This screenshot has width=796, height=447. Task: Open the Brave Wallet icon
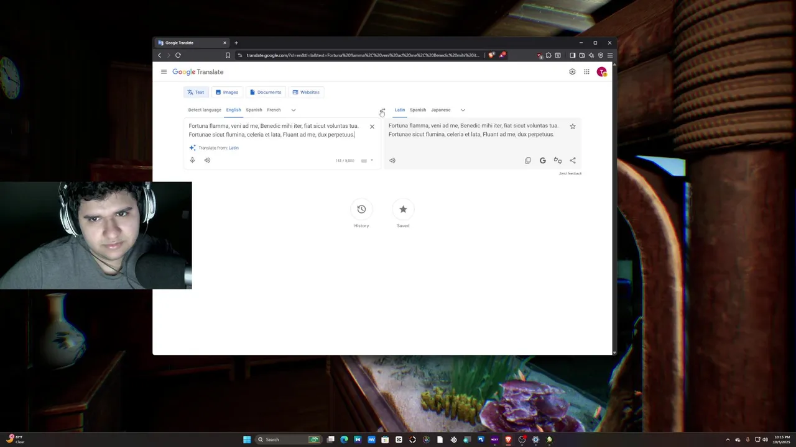(x=582, y=55)
